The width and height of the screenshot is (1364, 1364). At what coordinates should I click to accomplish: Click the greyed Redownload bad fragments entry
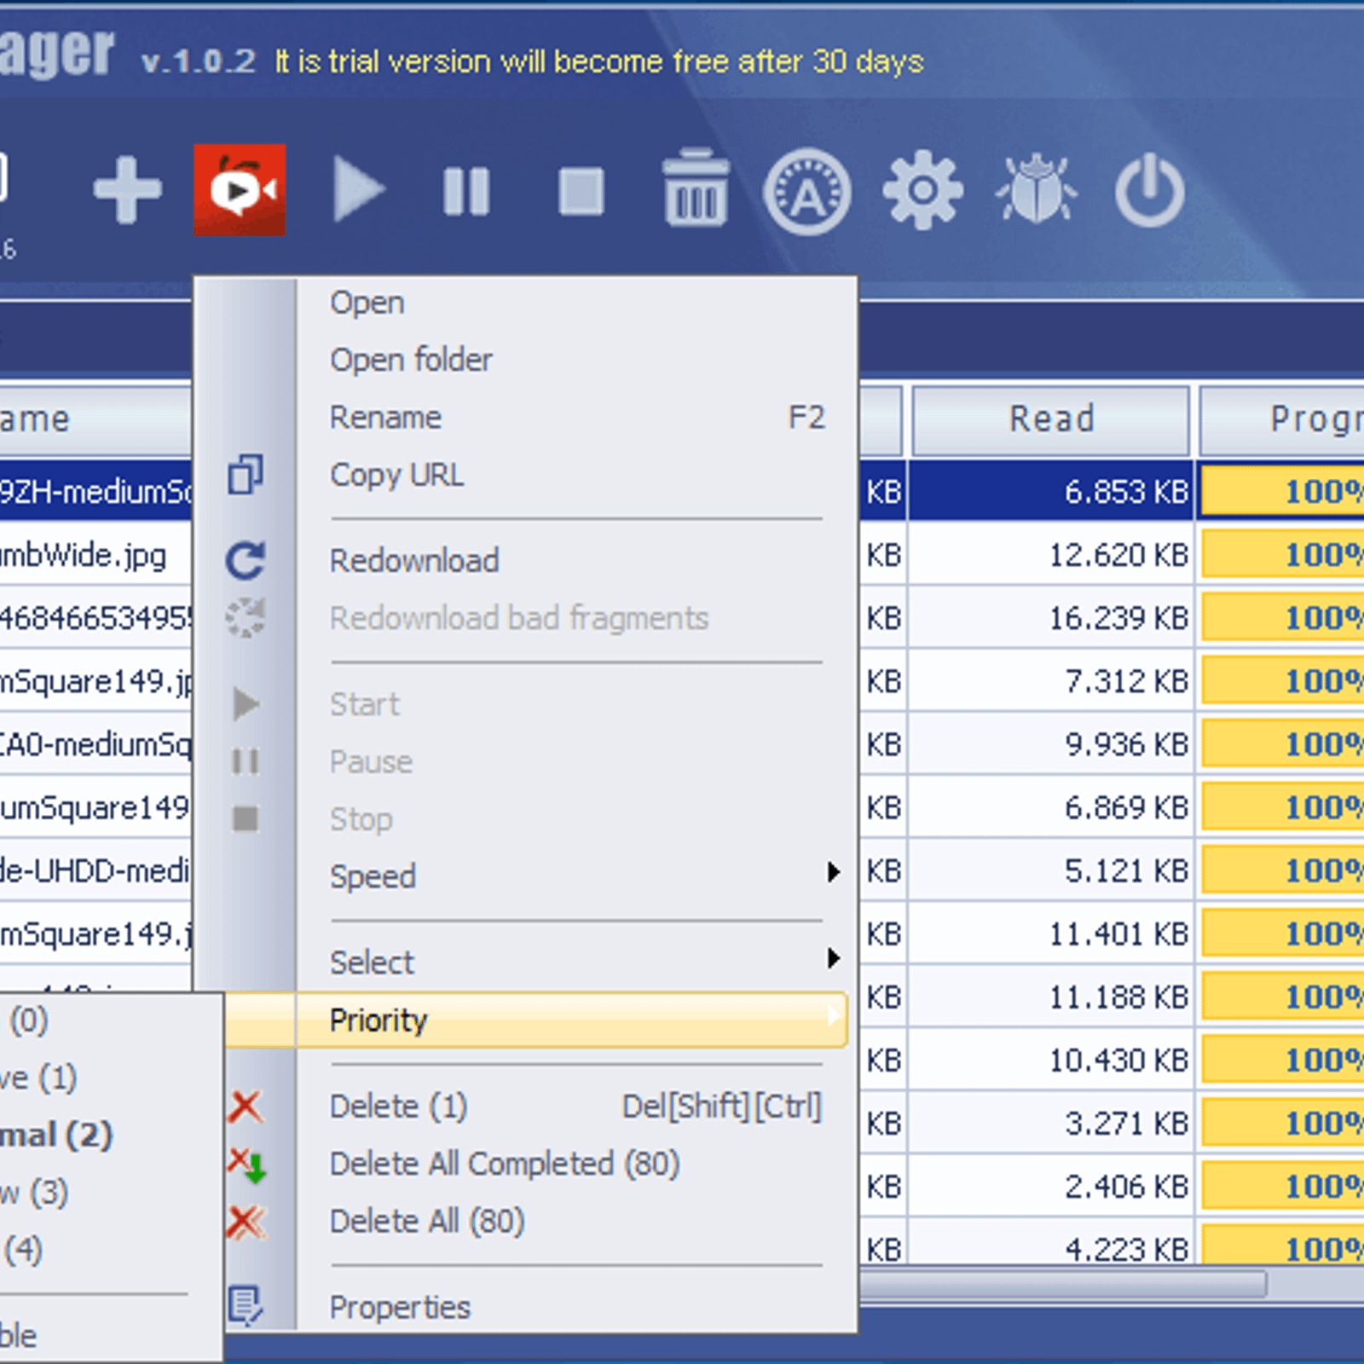[x=519, y=618]
